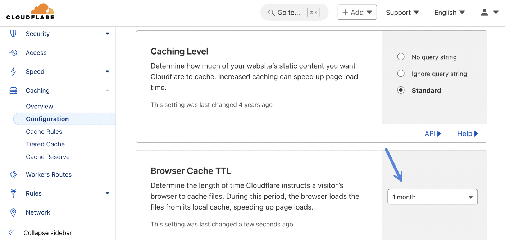The image size is (505, 240).
Task: Open the Tiered Cache page
Action: (45, 144)
